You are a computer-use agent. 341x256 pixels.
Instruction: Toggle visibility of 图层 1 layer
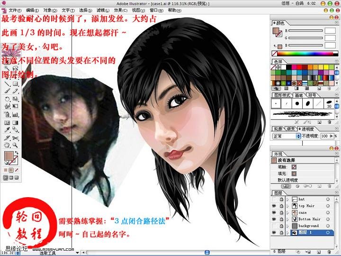[274, 232]
